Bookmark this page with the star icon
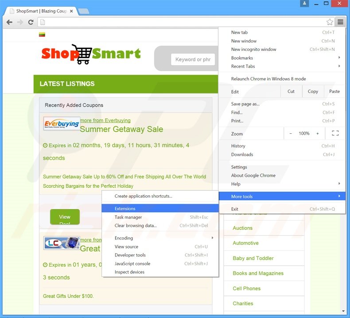350x318 pixels. (330, 22)
